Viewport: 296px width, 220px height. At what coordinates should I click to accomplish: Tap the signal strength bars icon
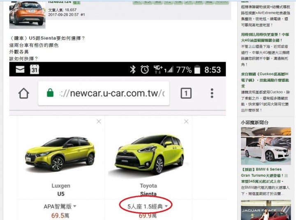point(169,69)
